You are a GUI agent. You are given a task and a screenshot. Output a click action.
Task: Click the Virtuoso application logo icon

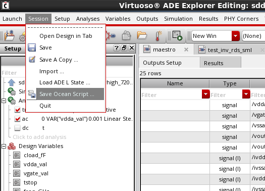tap(6, 6)
